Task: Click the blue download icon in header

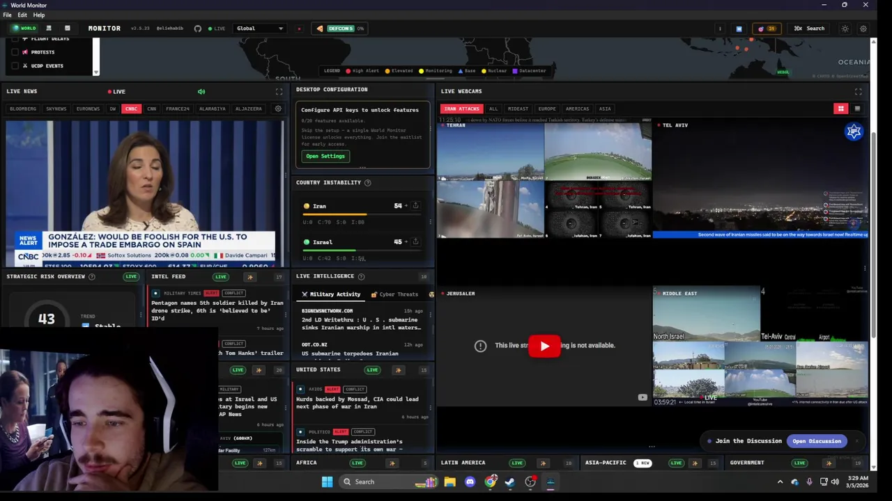Action: pyautogui.click(x=739, y=29)
